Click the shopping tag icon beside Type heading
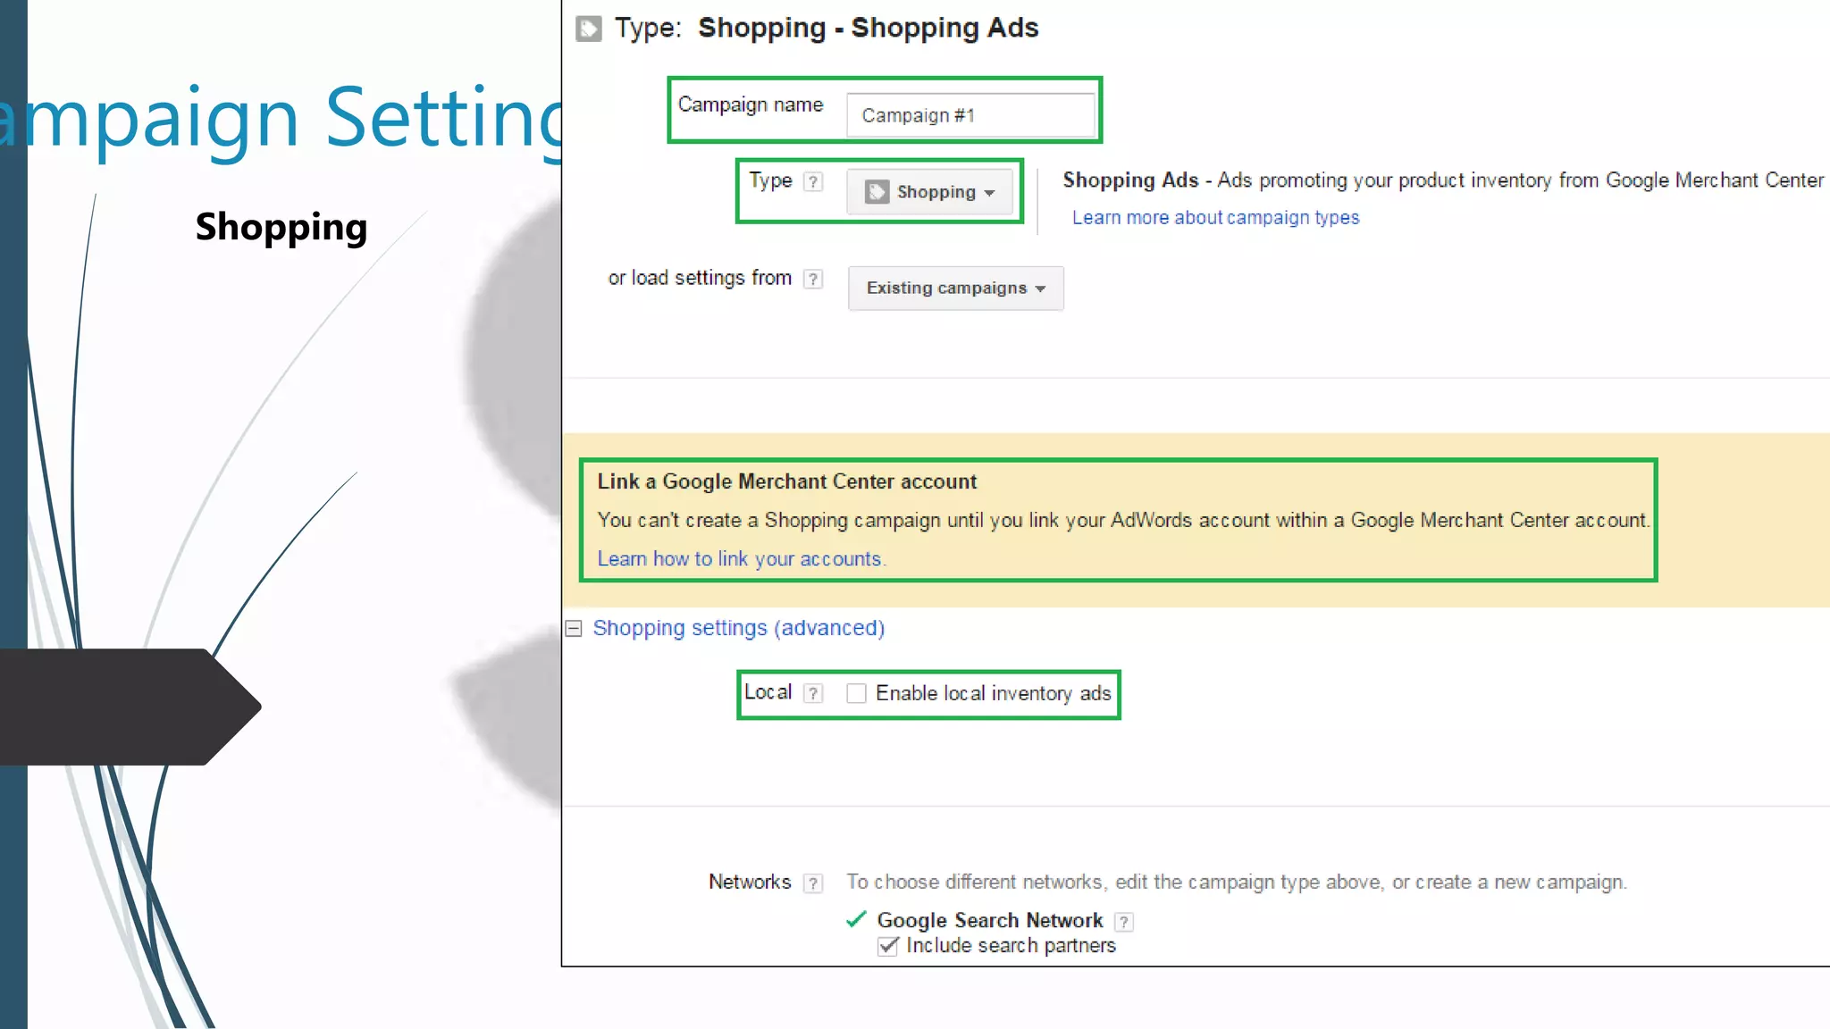The width and height of the screenshot is (1830, 1029). point(588,29)
